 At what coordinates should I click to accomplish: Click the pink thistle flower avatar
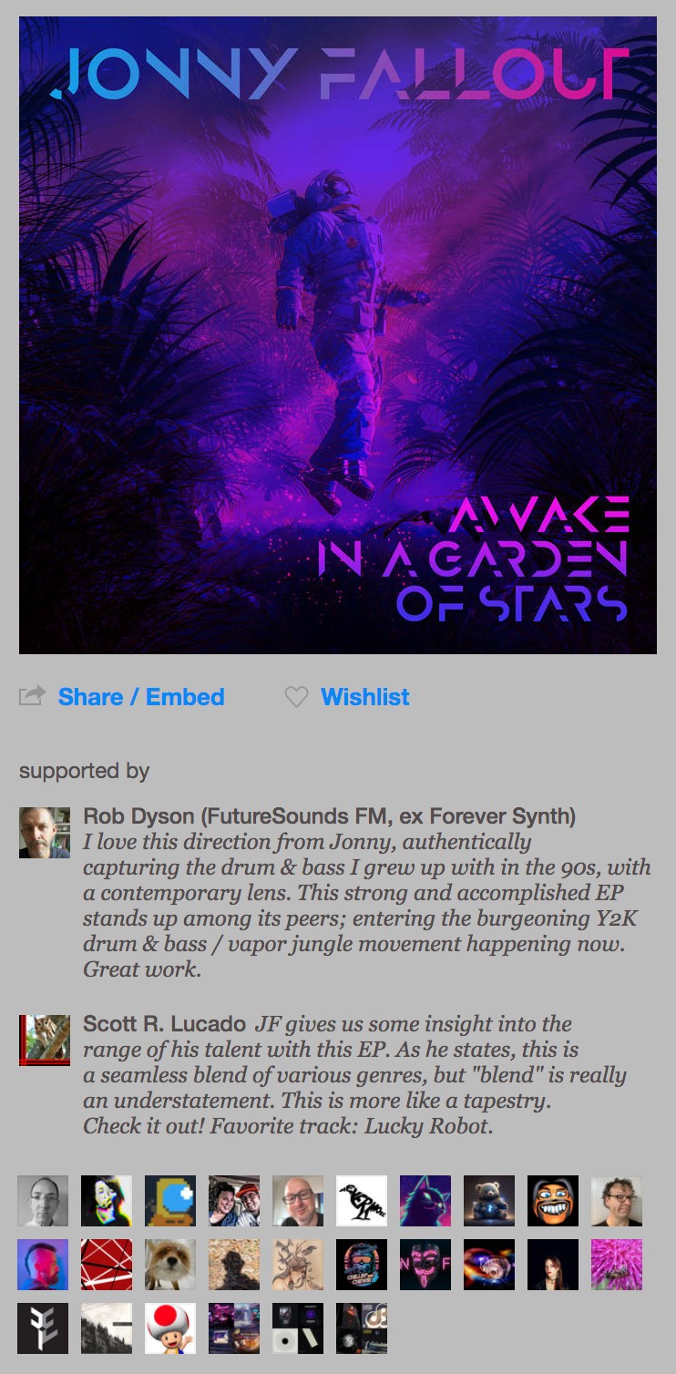(617, 1265)
